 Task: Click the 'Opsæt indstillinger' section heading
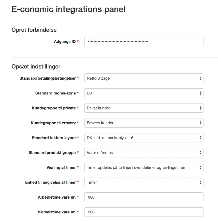(36, 67)
